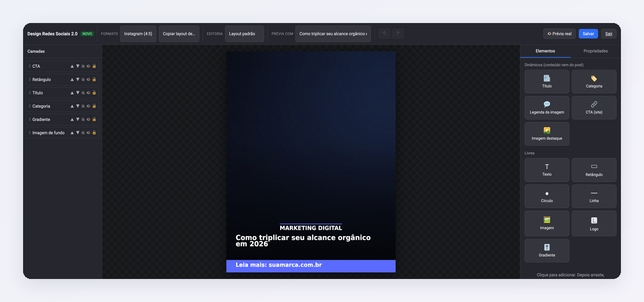The width and height of the screenshot is (644, 302).
Task: Click the redo arrow button
Action: [398, 34]
